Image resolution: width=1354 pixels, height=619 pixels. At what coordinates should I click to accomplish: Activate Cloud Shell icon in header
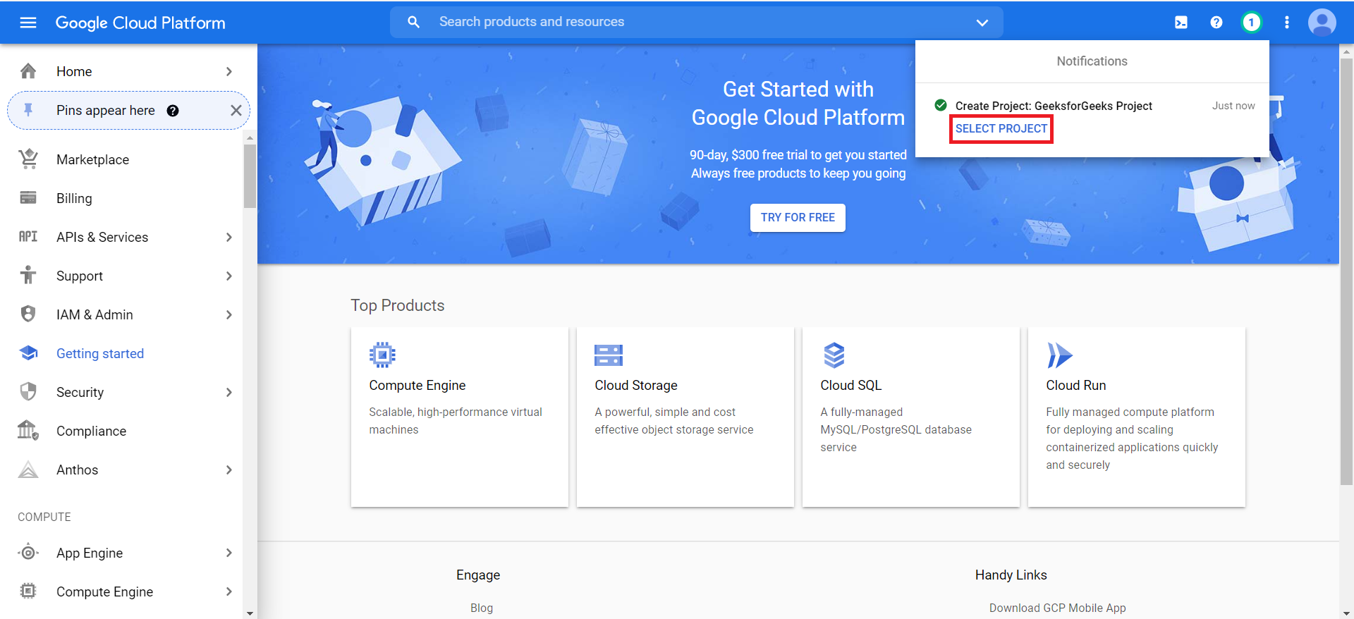pos(1181,23)
